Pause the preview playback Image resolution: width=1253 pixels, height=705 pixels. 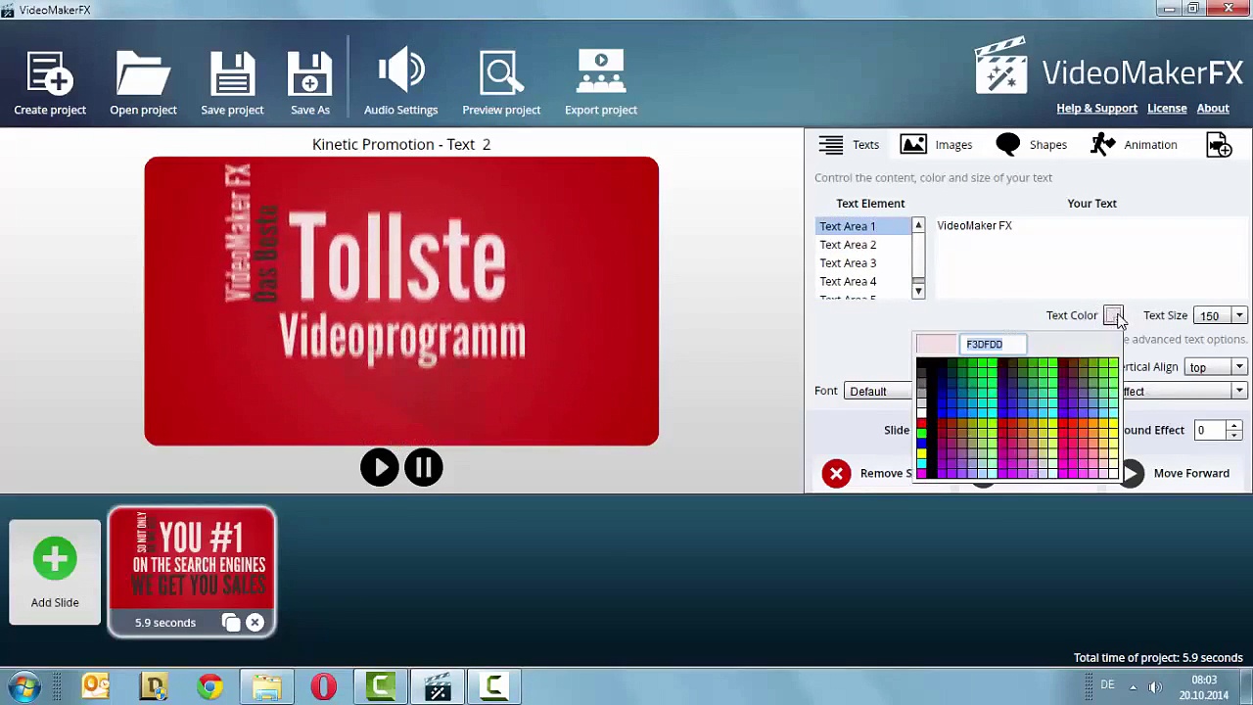[x=424, y=467]
